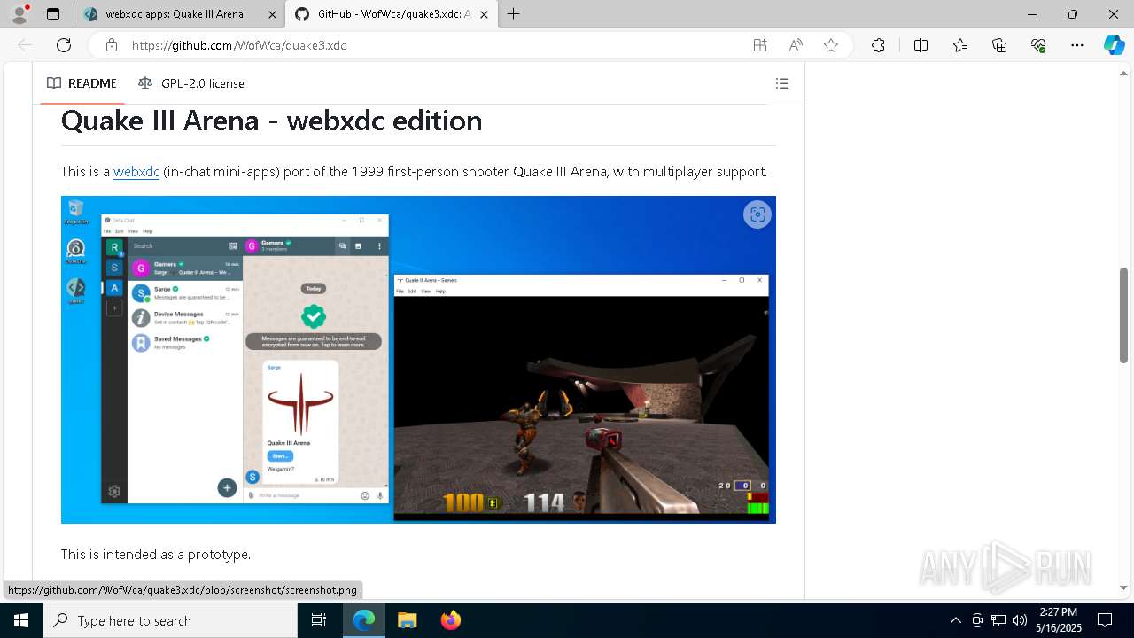Open File Explorer from the taskbar
Screen dimensions: 1134x638
(x=407, y=620)
